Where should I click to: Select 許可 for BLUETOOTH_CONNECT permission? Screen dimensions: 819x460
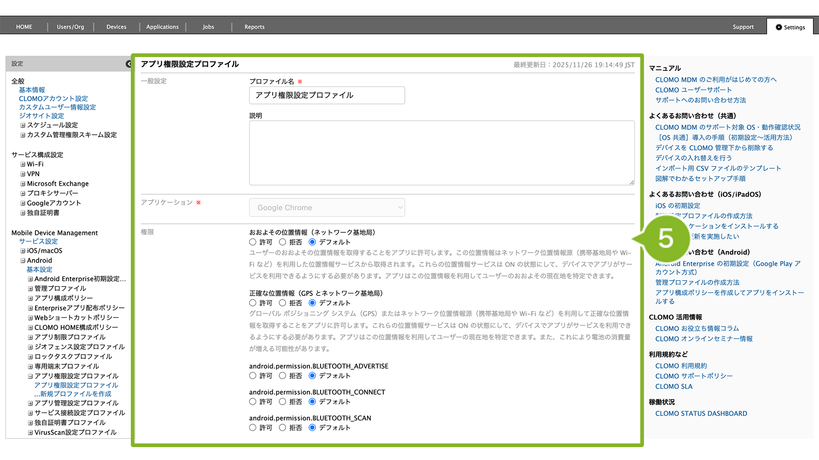[x=253, y=402]
